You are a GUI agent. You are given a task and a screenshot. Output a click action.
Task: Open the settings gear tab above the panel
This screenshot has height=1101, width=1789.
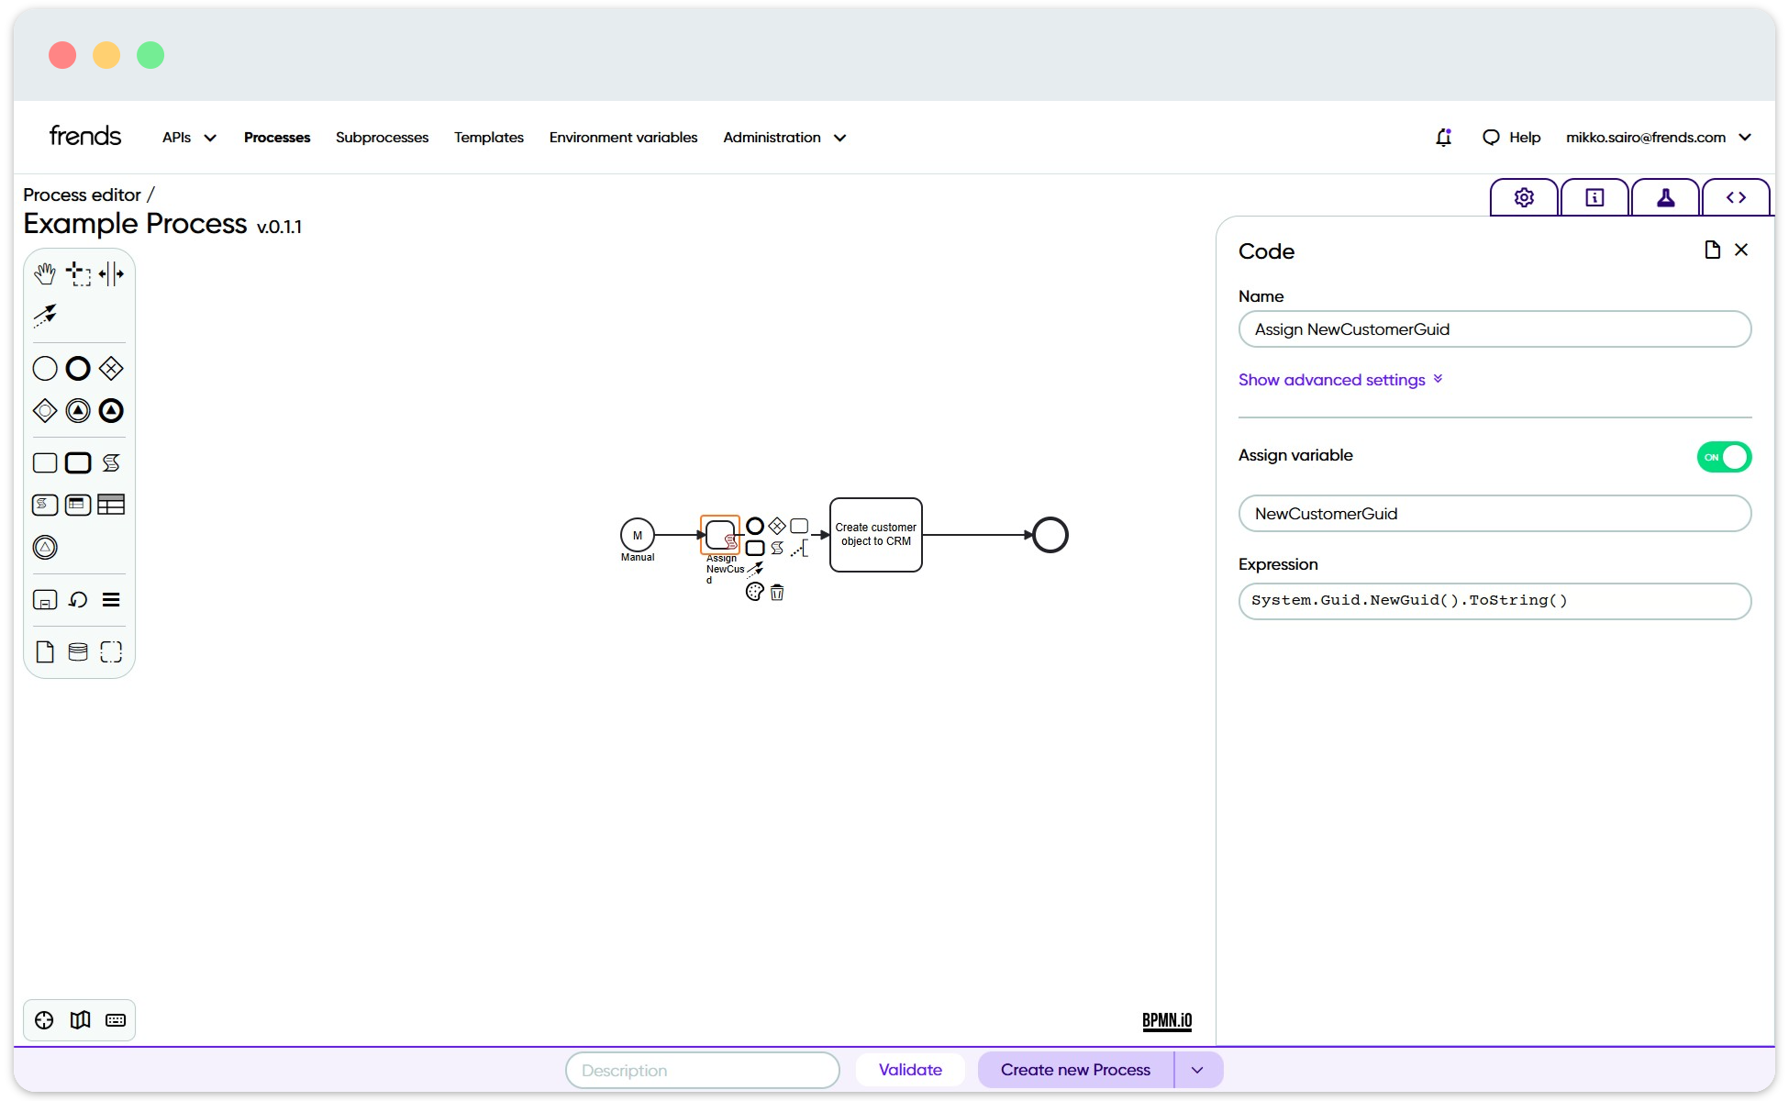pyautogui.click(x=1523, y=196)
